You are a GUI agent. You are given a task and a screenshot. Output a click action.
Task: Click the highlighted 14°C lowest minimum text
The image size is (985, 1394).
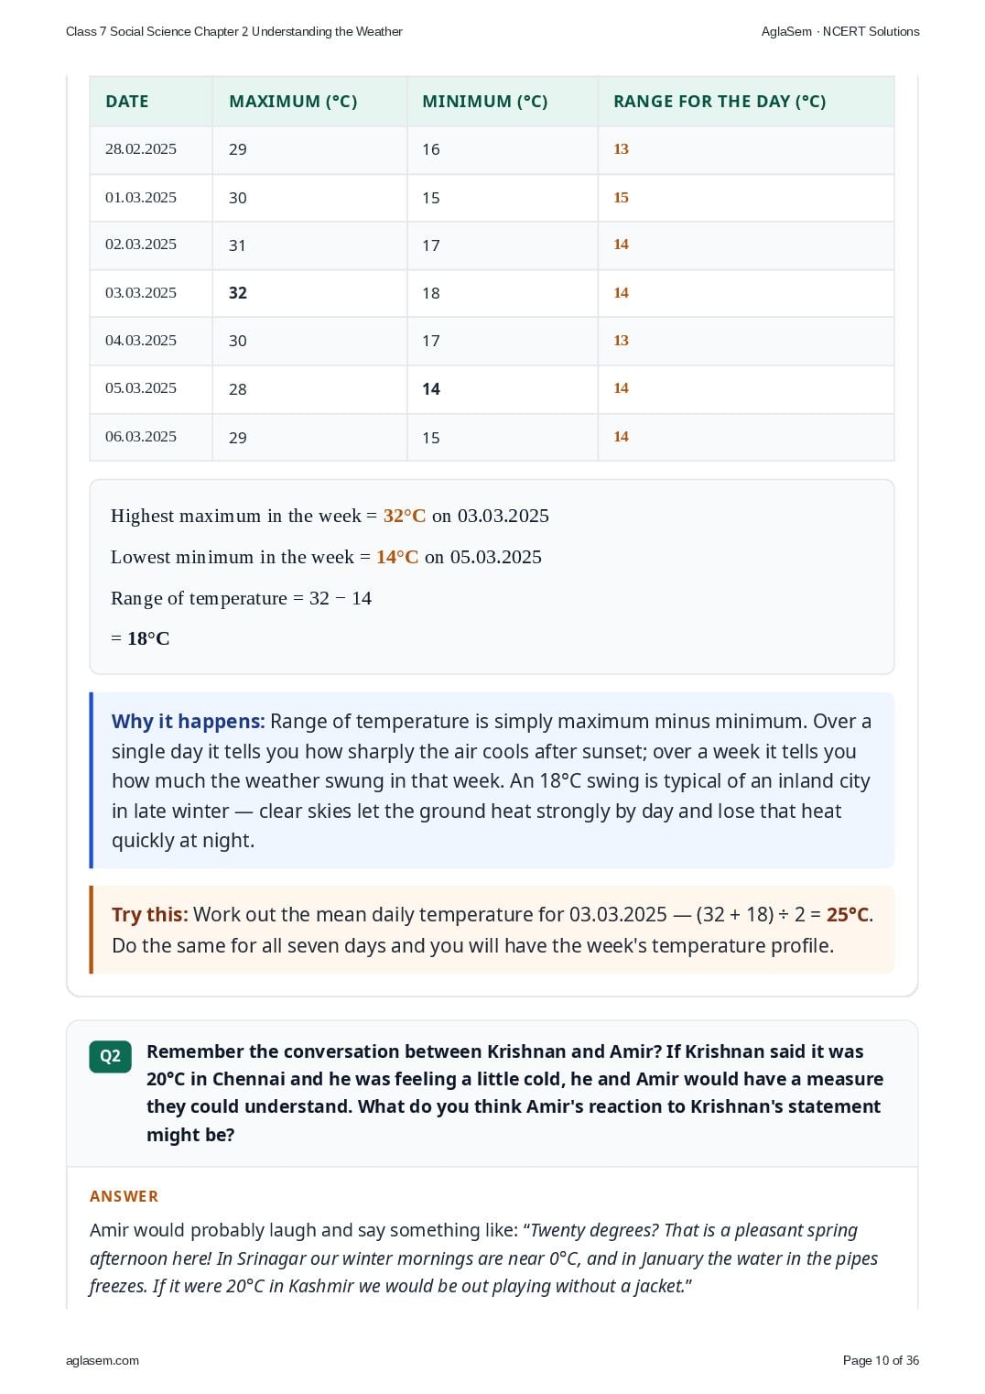[x=397, y=557]
